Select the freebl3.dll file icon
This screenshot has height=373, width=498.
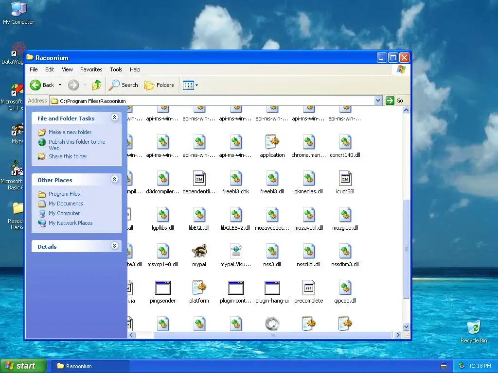(x=272, y=178)
